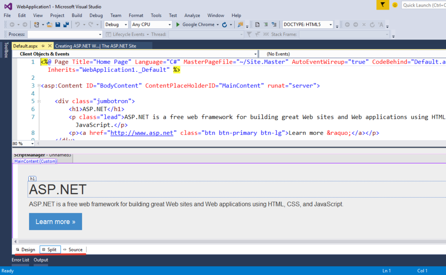Click the Error List panel label
Image resolution: width=446 pixels, height=275 pixels.
20,260
